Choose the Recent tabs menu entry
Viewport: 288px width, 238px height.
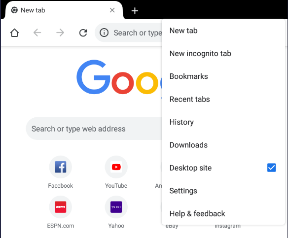(223, 99)
